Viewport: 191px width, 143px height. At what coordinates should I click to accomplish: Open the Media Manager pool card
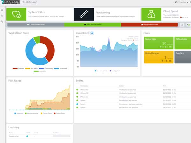(159, 57)
